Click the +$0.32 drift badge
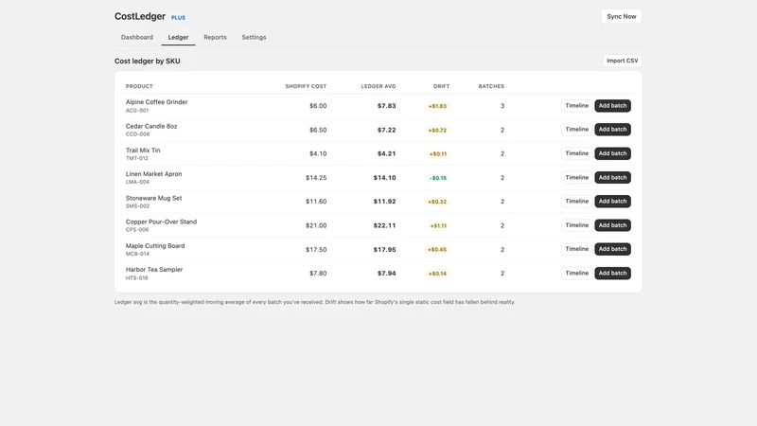The image size is (757, 426). click(x=437, y=202)
